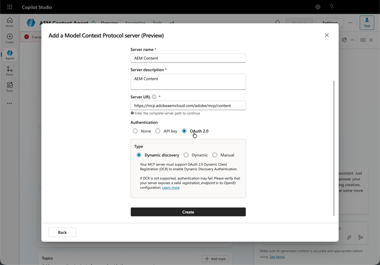This screenshot has width=380, height=265.
Task: Select the None authentication option
Action: [135, 131]
